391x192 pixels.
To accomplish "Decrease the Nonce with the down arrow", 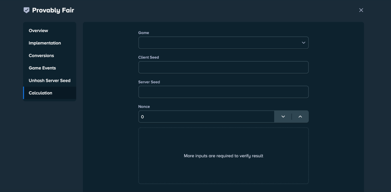I will coord(283,117).
